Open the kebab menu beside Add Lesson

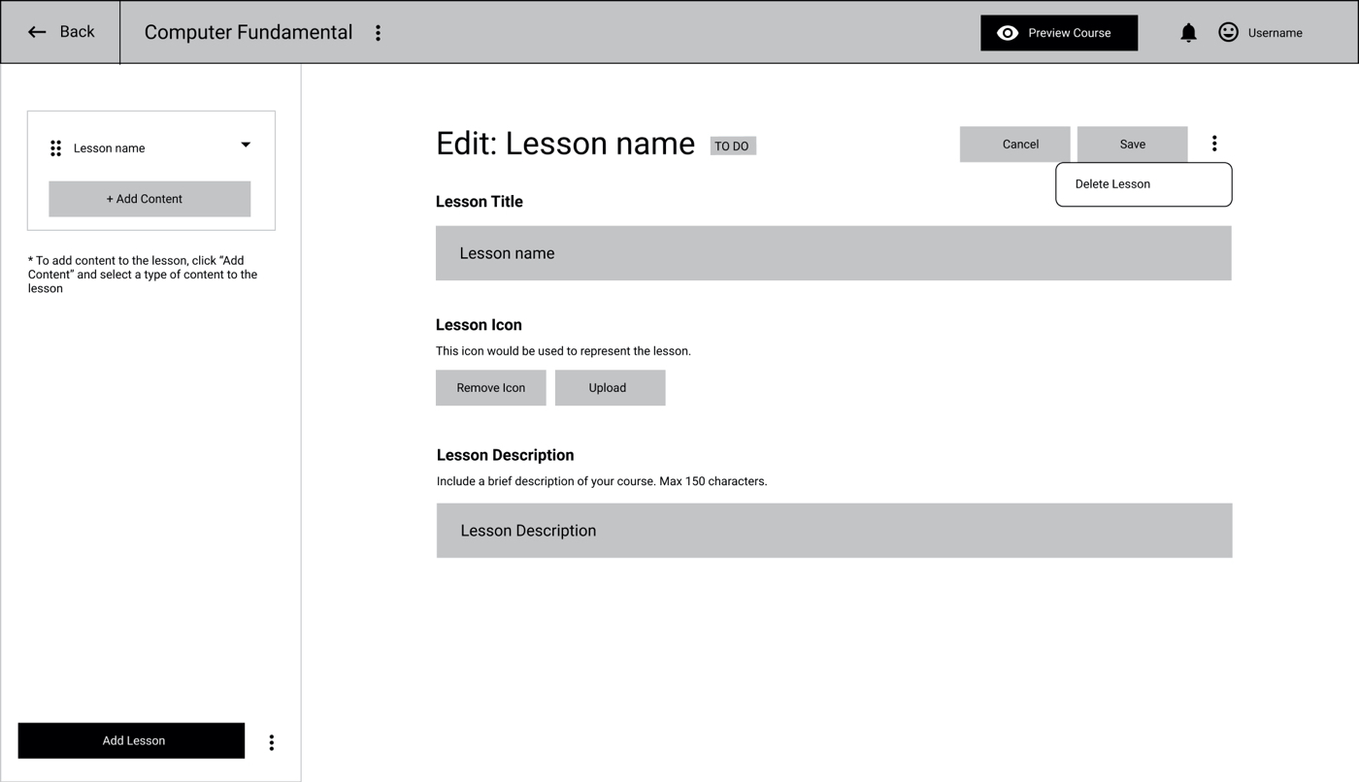click(x=272, y=742)
